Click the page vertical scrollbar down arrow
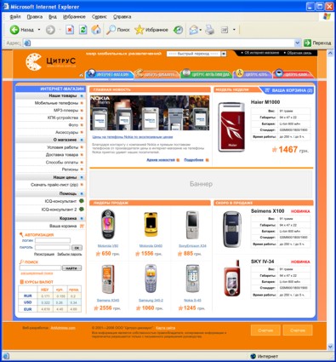 pos(330,347)
